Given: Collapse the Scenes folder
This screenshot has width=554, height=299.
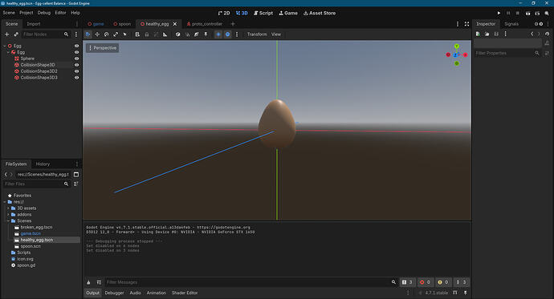Looking at the screenshot, I should click(8, 220).
